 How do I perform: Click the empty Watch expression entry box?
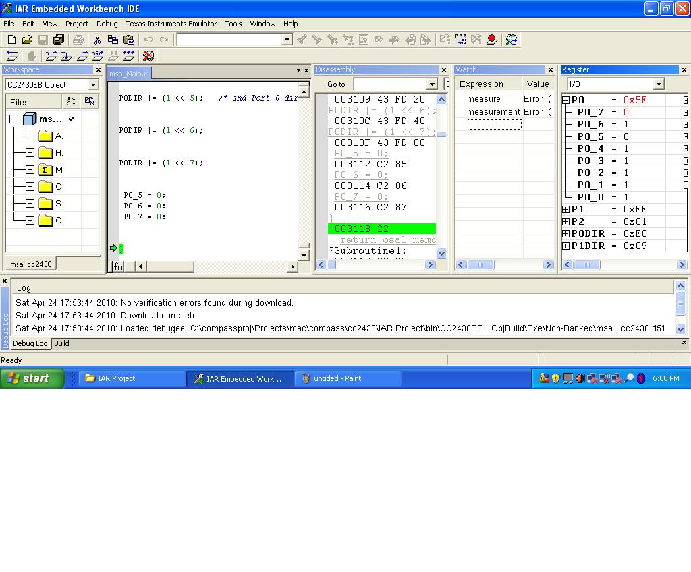point(494,124)
